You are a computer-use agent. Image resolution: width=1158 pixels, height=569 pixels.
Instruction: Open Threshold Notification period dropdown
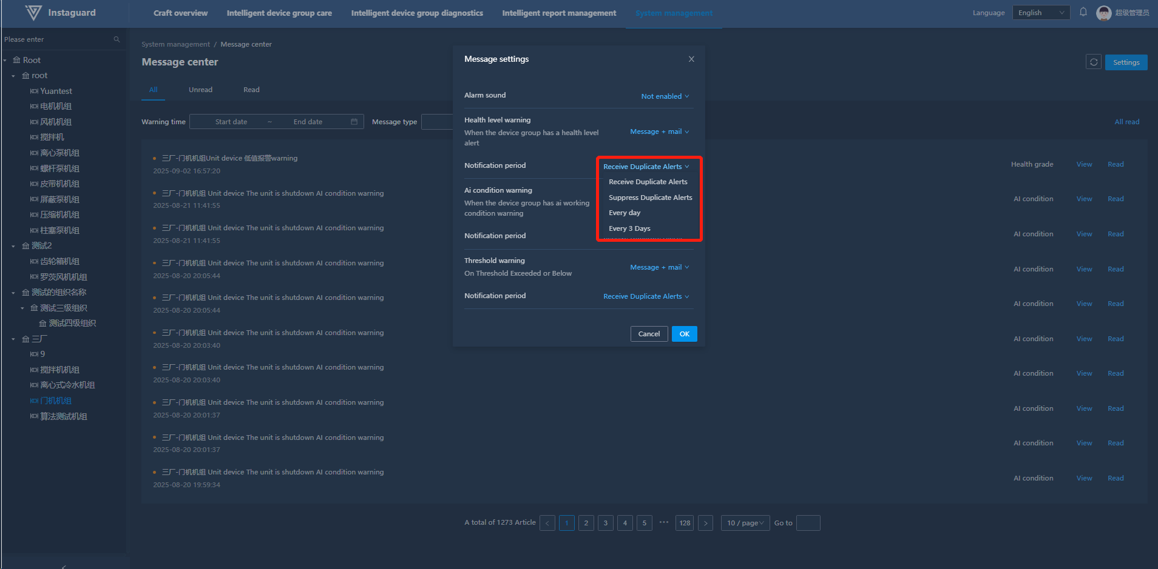click(646, 296)
